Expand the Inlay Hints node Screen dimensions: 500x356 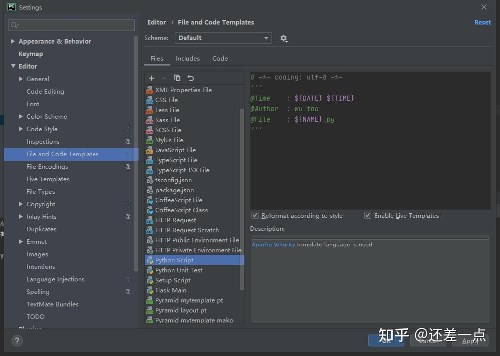(21, 216)
